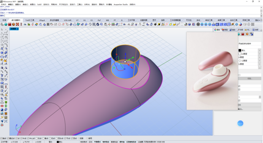
Task: Click the orange sphere icon in top toolbar
Action: pyautogui.click(x=14, y=24)
